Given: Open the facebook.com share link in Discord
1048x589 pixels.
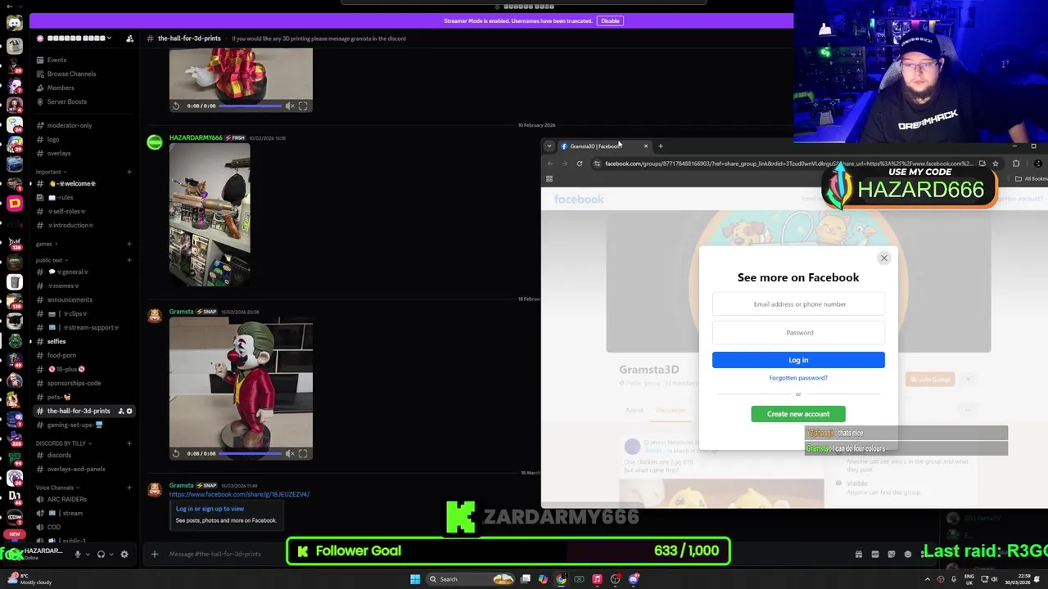Looking at the screenshot, I should pos(239,494).
